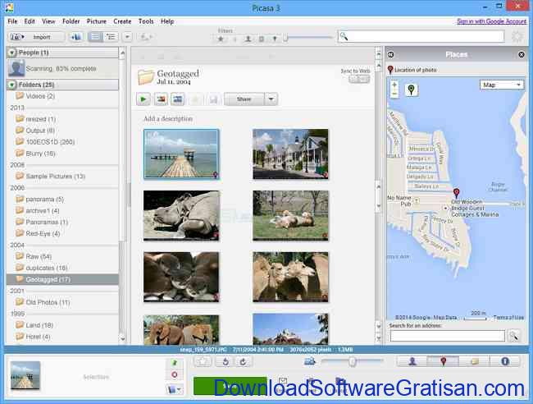This screenshot has height=404, width=533.
Task: Sign in with Google Account link
Action: point(491,21)
